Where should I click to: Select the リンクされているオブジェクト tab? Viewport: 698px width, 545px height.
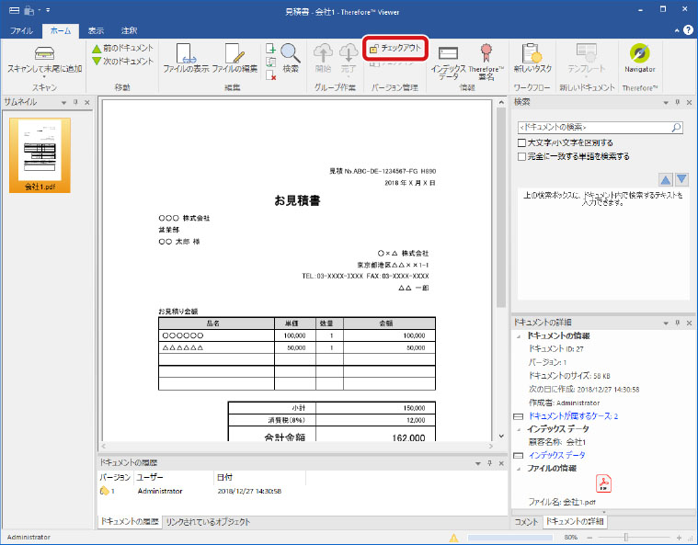[208, 522]
